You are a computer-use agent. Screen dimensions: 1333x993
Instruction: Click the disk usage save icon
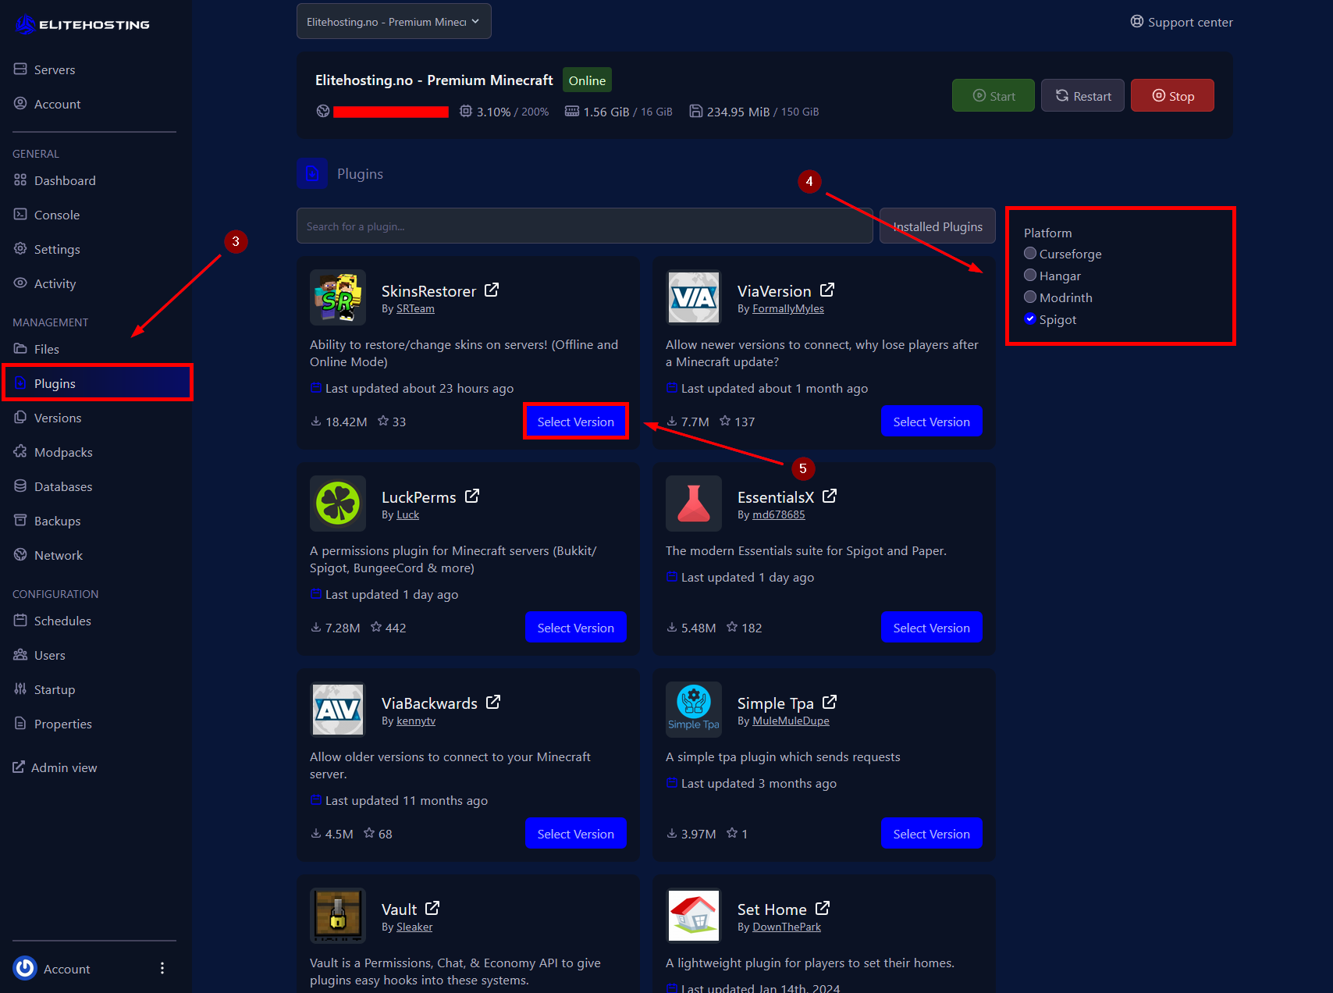[695, 111]
